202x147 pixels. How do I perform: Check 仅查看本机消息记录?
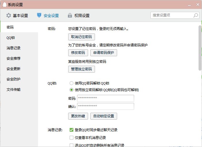point(71,138)
